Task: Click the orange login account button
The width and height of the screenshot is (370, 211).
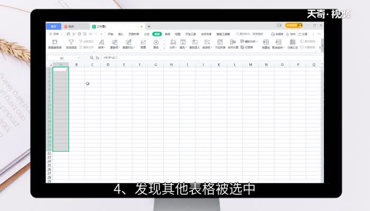Action: (x=293, y=25)
